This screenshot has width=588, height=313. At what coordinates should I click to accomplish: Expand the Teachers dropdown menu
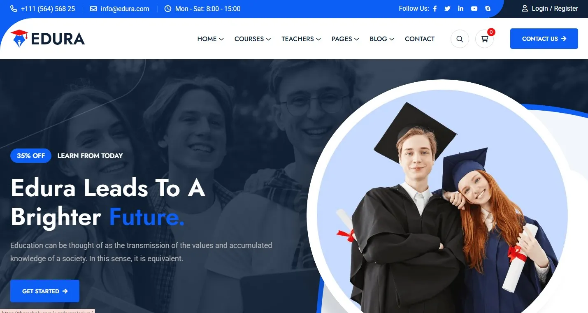point(301,39)
